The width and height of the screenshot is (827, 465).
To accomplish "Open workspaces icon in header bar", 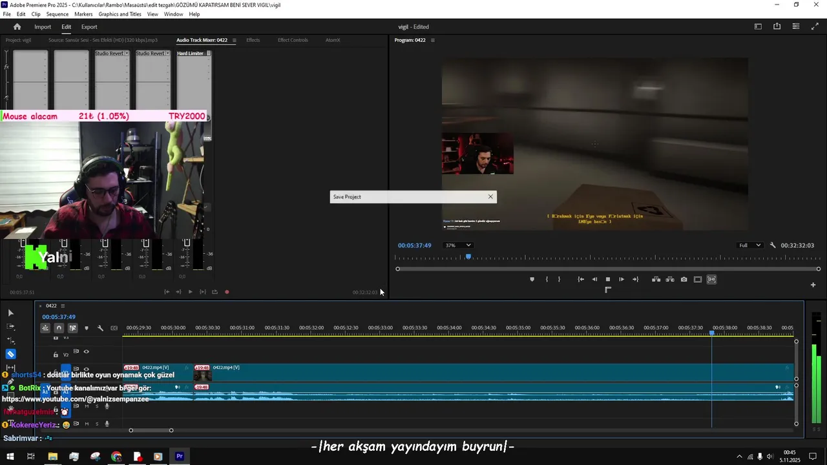I will click(x=758, y=26).
